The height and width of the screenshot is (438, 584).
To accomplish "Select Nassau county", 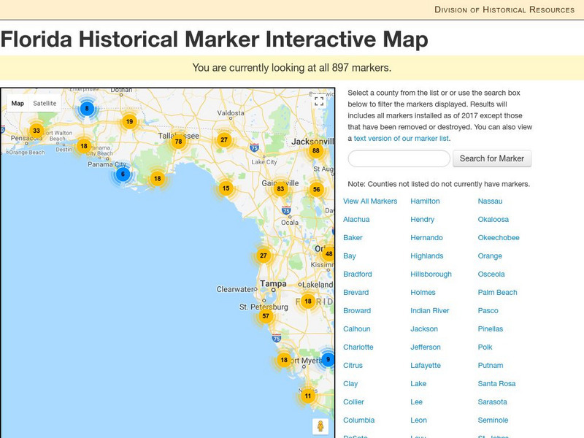I will coord(490,201).
